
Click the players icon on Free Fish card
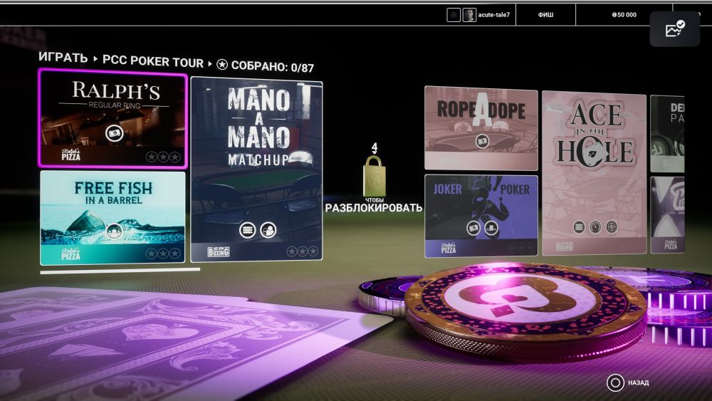point(114,231)
